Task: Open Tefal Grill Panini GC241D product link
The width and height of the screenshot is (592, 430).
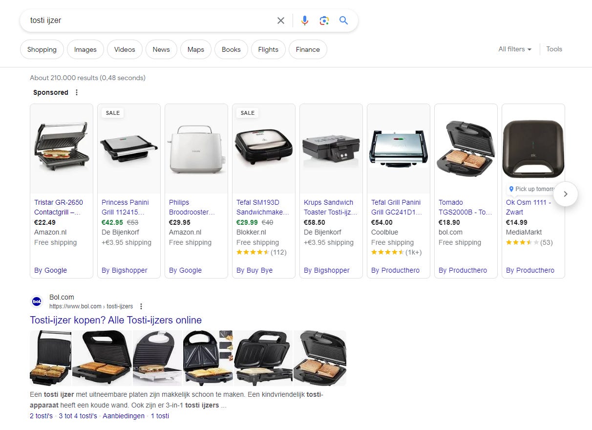Action: [x=397, y=207]
